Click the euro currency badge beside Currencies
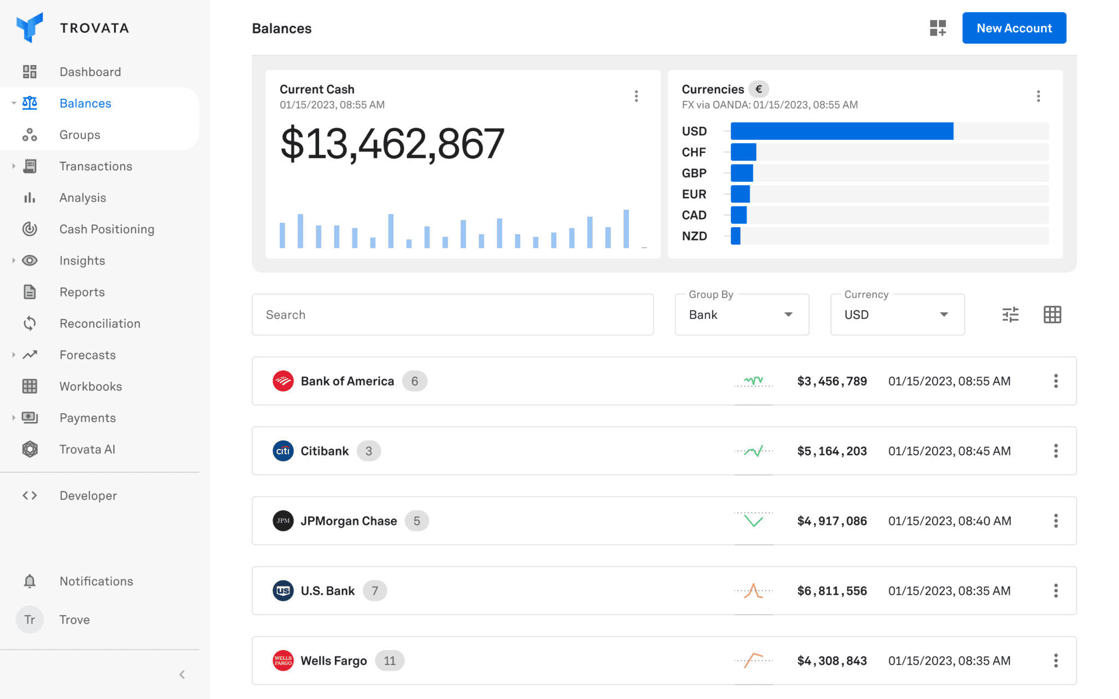1119x699 pixels. coord(758,89)
